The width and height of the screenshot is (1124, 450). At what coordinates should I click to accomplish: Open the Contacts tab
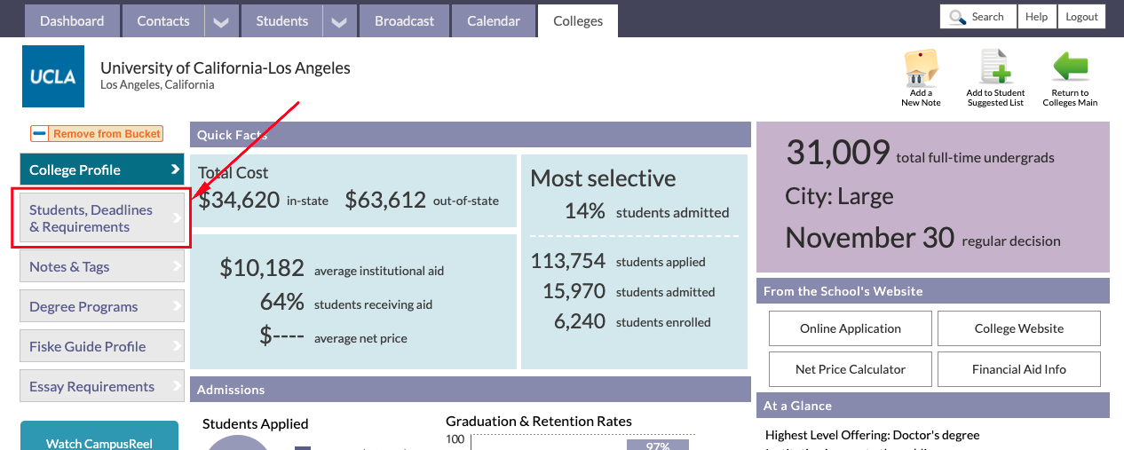pyautogui.click(x=163, y=20)
